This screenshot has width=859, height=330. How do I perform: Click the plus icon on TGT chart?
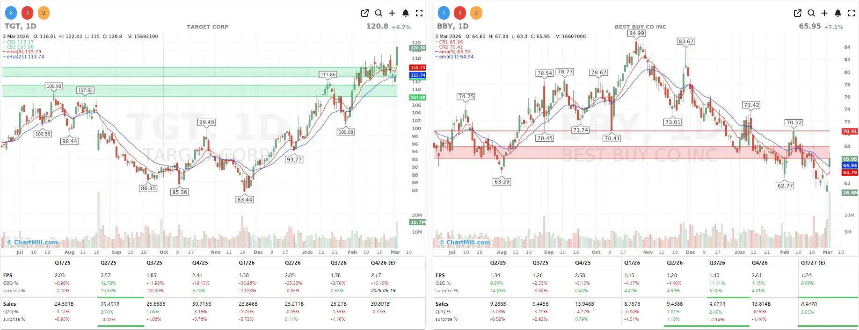392,13
